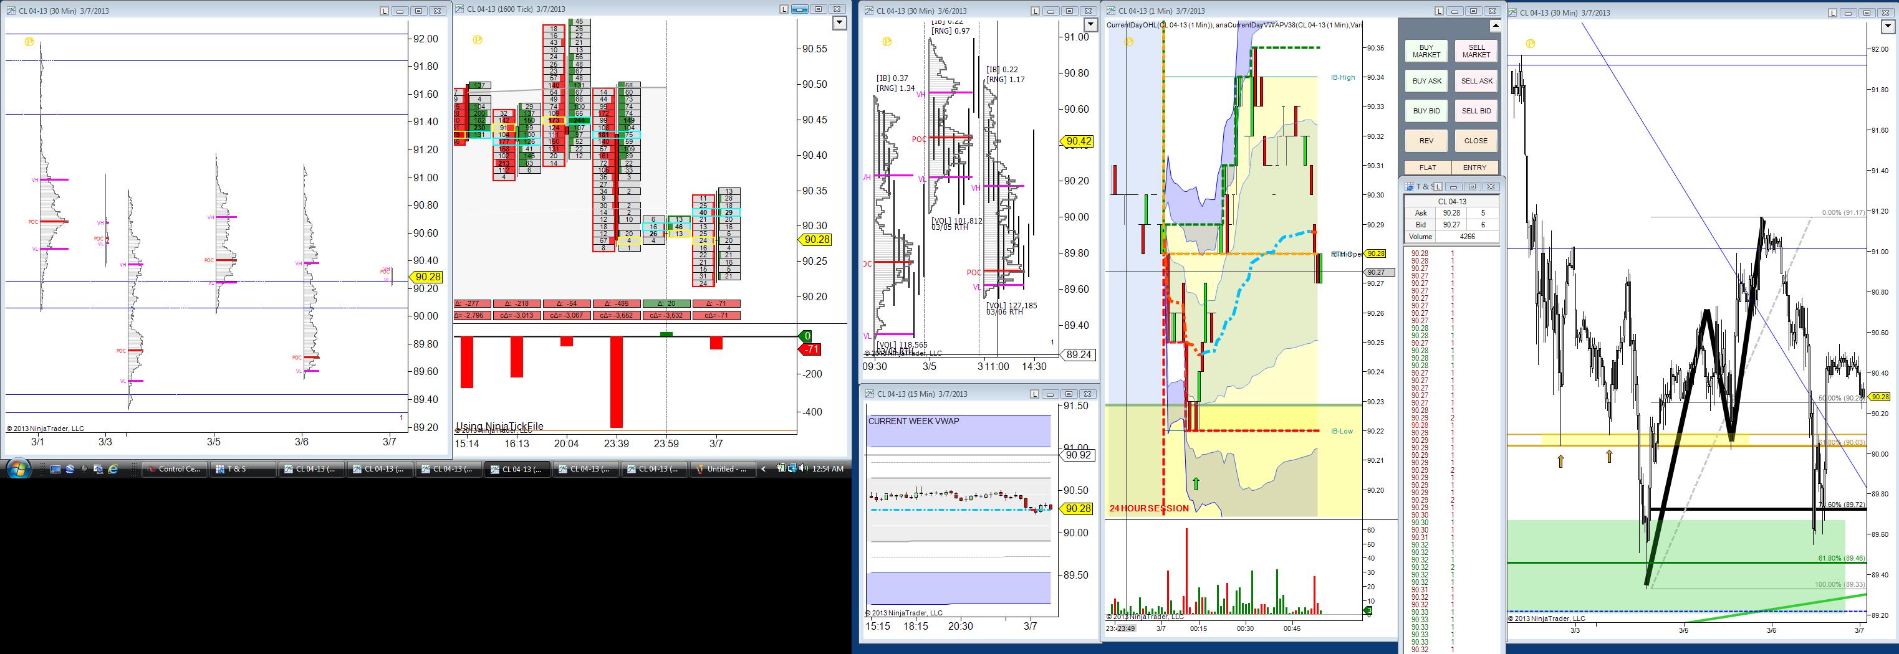Select the highlighted active CL 04-13 taskbar item
Viewport: 1899px width, 654px height.
[x=517, y=469]
